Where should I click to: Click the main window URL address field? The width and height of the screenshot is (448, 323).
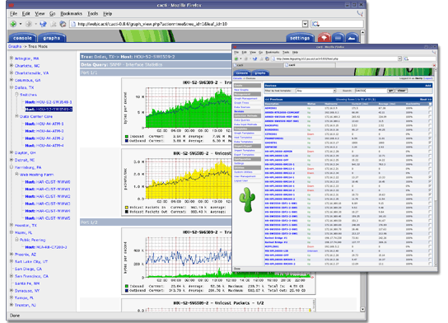tap(186, 24)
